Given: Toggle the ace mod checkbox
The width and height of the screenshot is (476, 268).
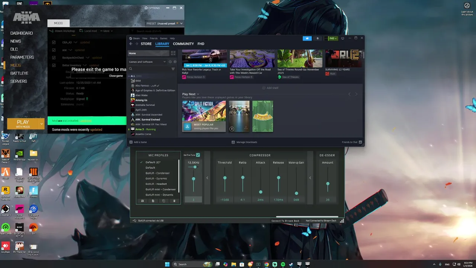Looking at the screenshot, I should click(54, 50).
